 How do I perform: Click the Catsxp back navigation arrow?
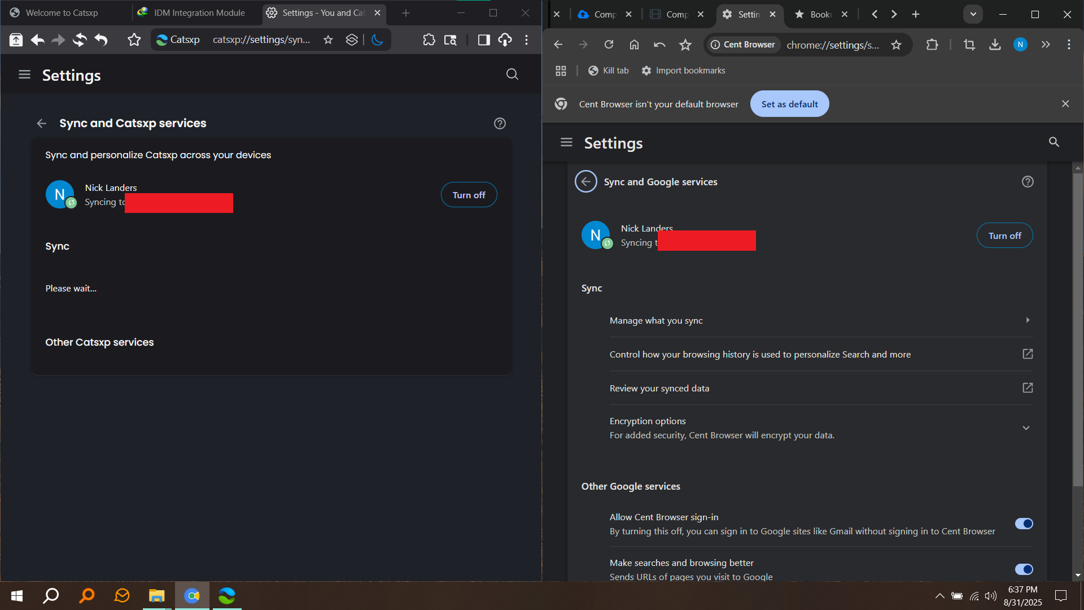click(x=38, y=40)
